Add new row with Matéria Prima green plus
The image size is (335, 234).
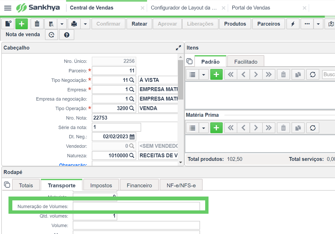[216, 128]
